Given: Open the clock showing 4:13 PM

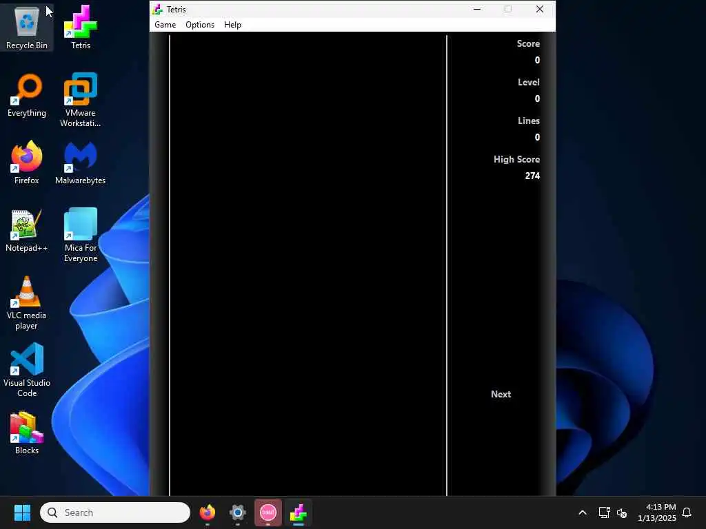Looking at the screenshot, I should pyautogui.click(x=657, y=512).
